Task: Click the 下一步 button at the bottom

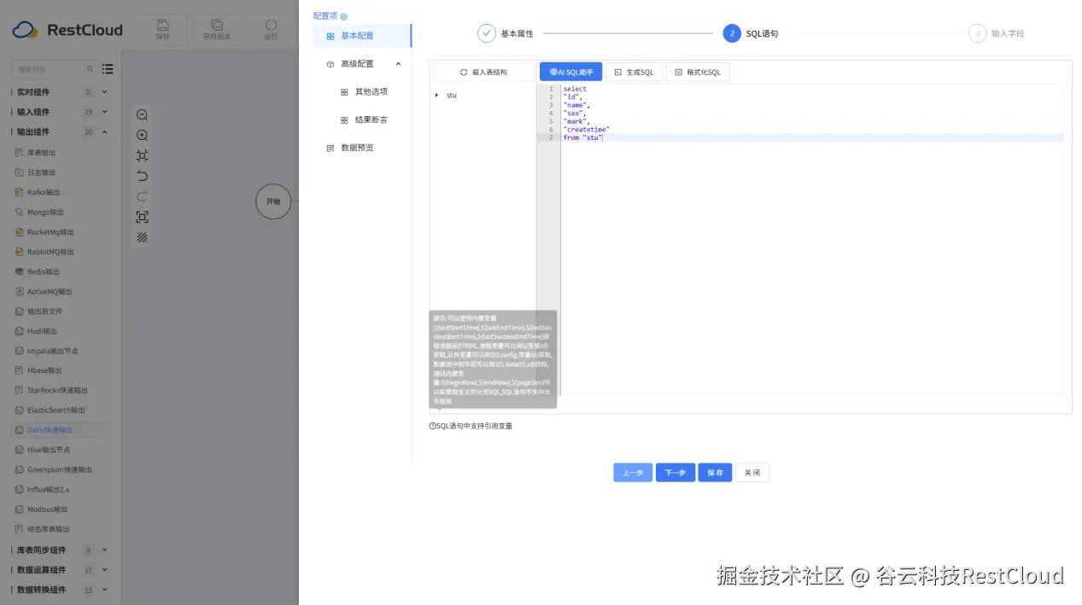Action: (675, 472)
